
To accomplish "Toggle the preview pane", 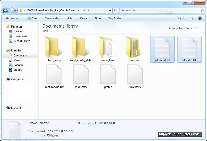I will click(191, 18).
